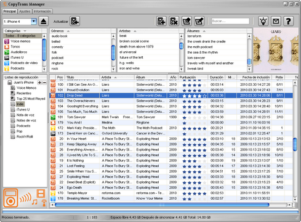Click the orange podcast antenna icon
Image resolution: width=301 pixels, height=222 pixels.
pos(44,203)
